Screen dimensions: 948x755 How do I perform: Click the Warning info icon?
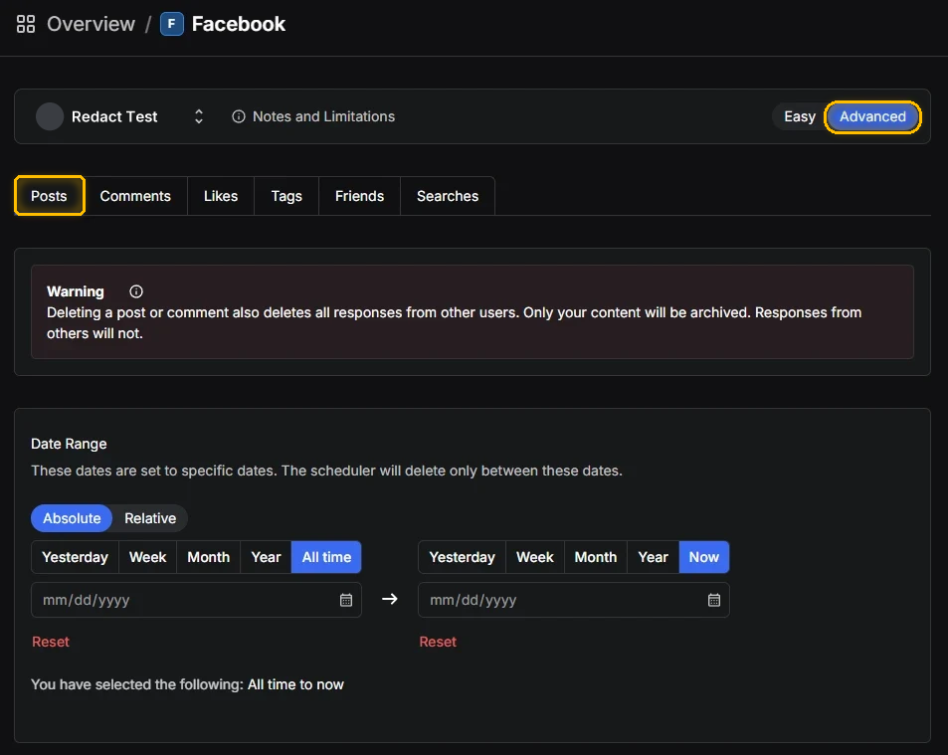(136, 291)
